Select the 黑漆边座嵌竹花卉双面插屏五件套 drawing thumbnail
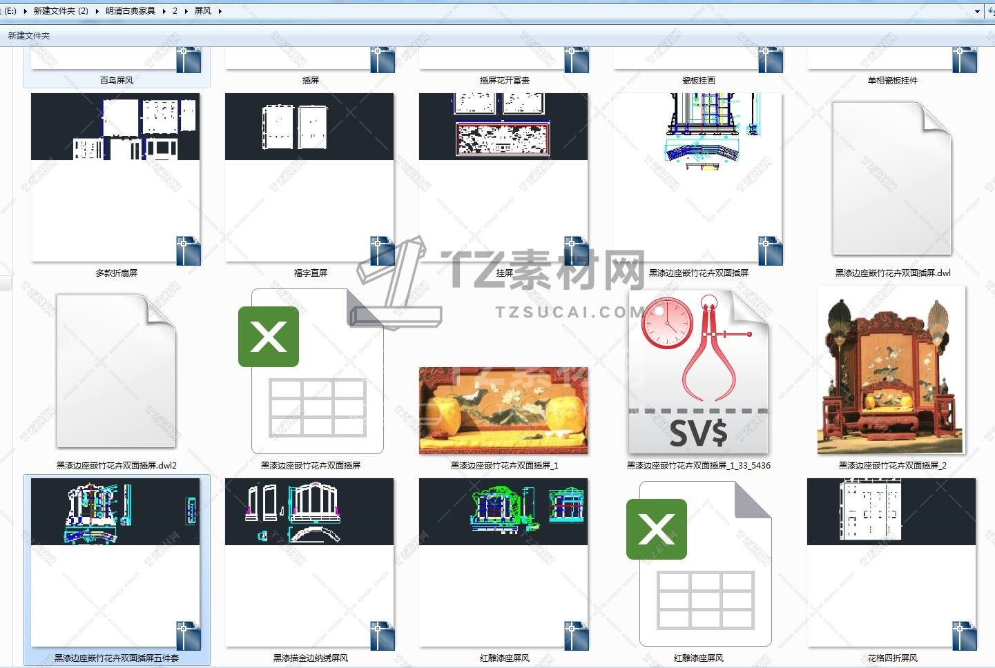This screenshot has width=995, height=668. coord(116,563)
